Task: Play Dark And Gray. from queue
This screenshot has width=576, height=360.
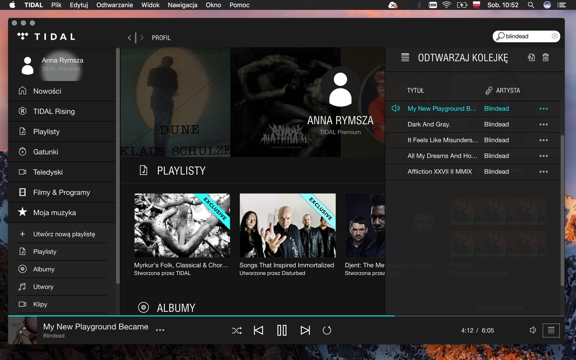Action: [429, 124]
